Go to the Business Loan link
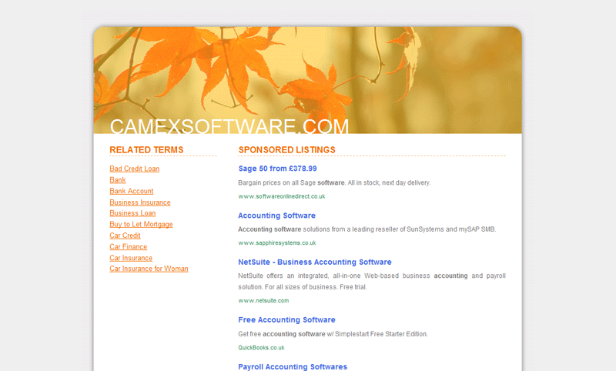 pyautogui.click(x=132, y=213)
